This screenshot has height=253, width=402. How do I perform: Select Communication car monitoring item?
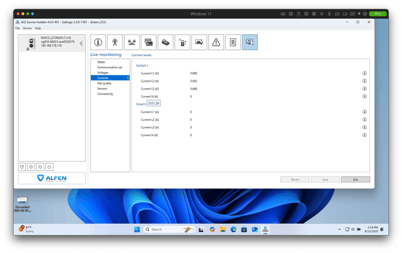point(110,67)
